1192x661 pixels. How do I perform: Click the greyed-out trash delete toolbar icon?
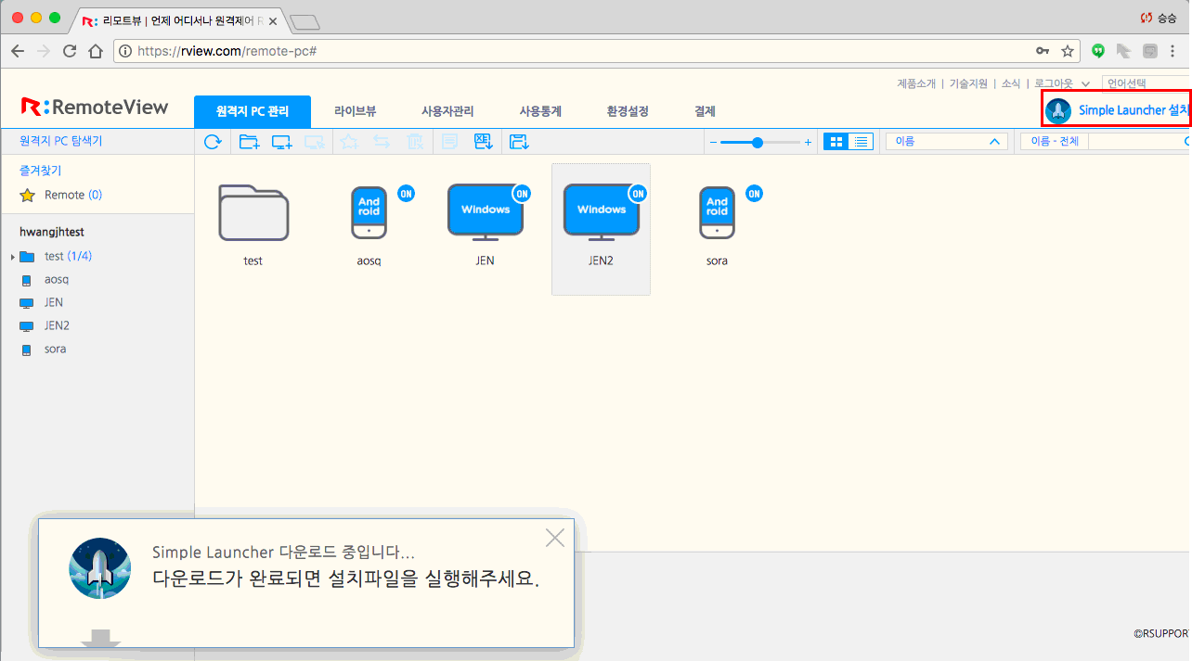coord(415,142)
